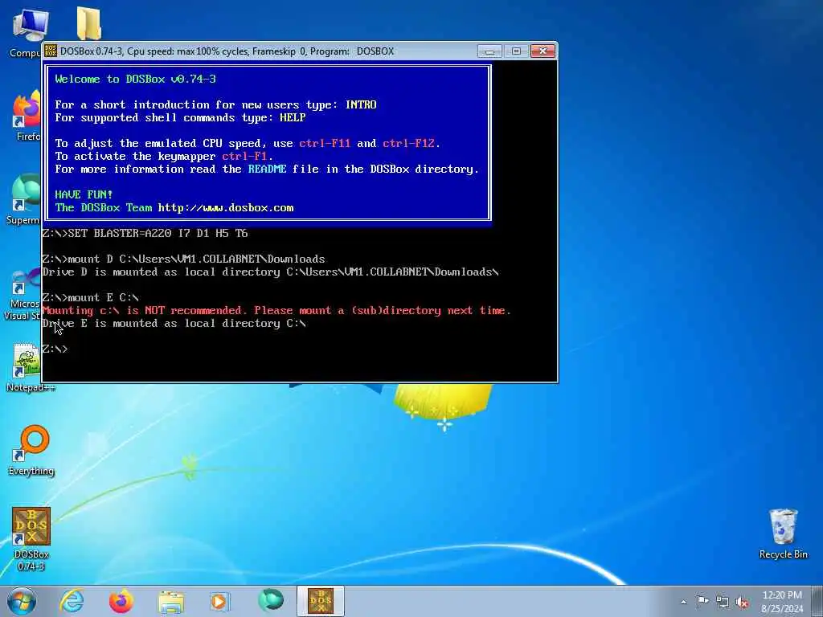
Task: Open the Action Center flag icon
Action: point(702,602)
